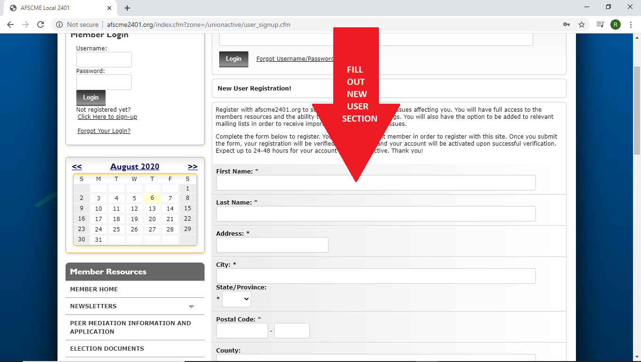The width and height of the screenshot is (641, 362).
Task: Click the sidebar Password field
Action: coord(104,82)
